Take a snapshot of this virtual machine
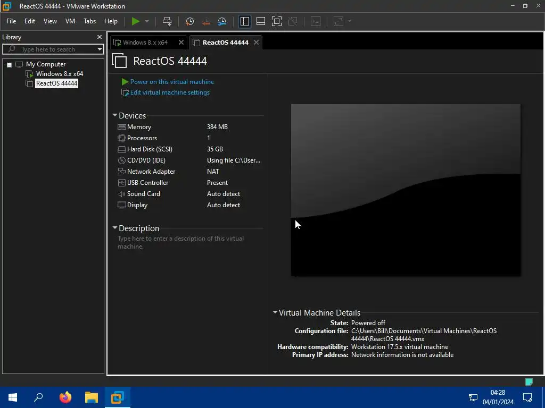 (x=190, y=21)
